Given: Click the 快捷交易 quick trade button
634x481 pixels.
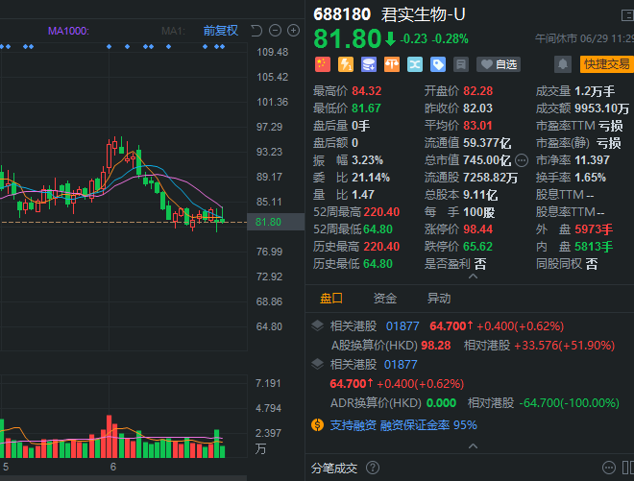Looking at the screenshot, I should (x=607, y=64).
